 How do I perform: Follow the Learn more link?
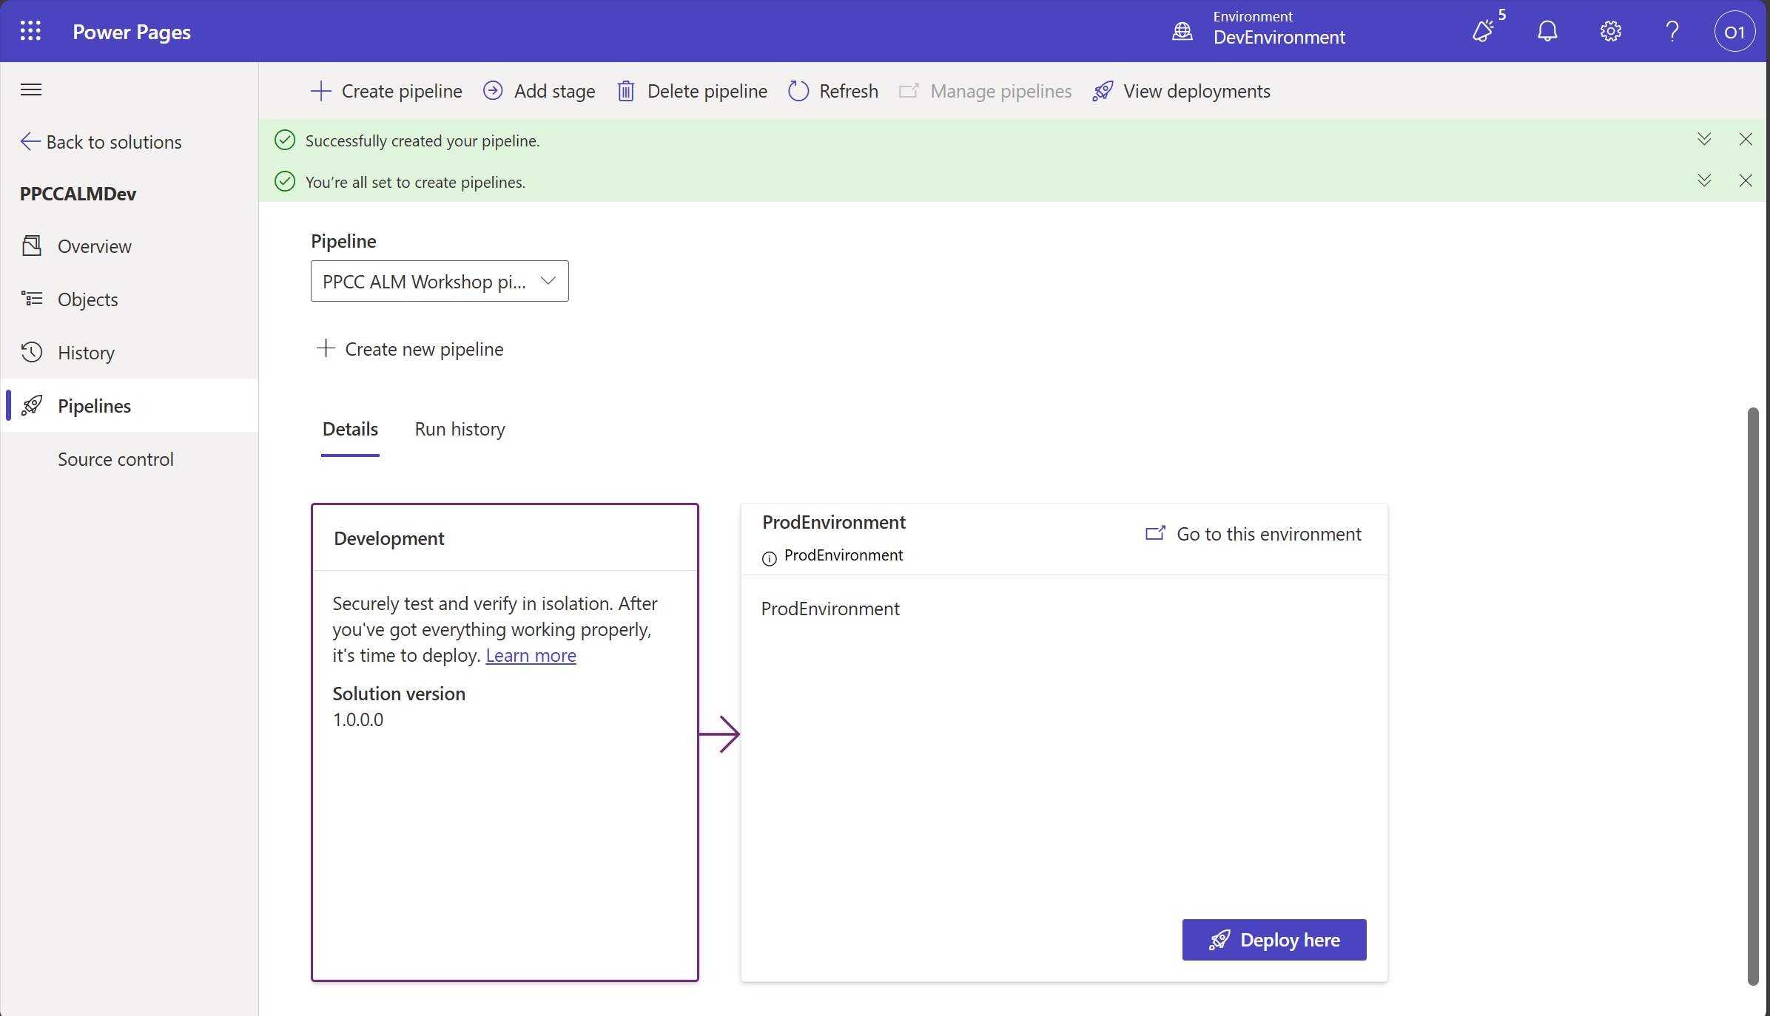point(531,656)
